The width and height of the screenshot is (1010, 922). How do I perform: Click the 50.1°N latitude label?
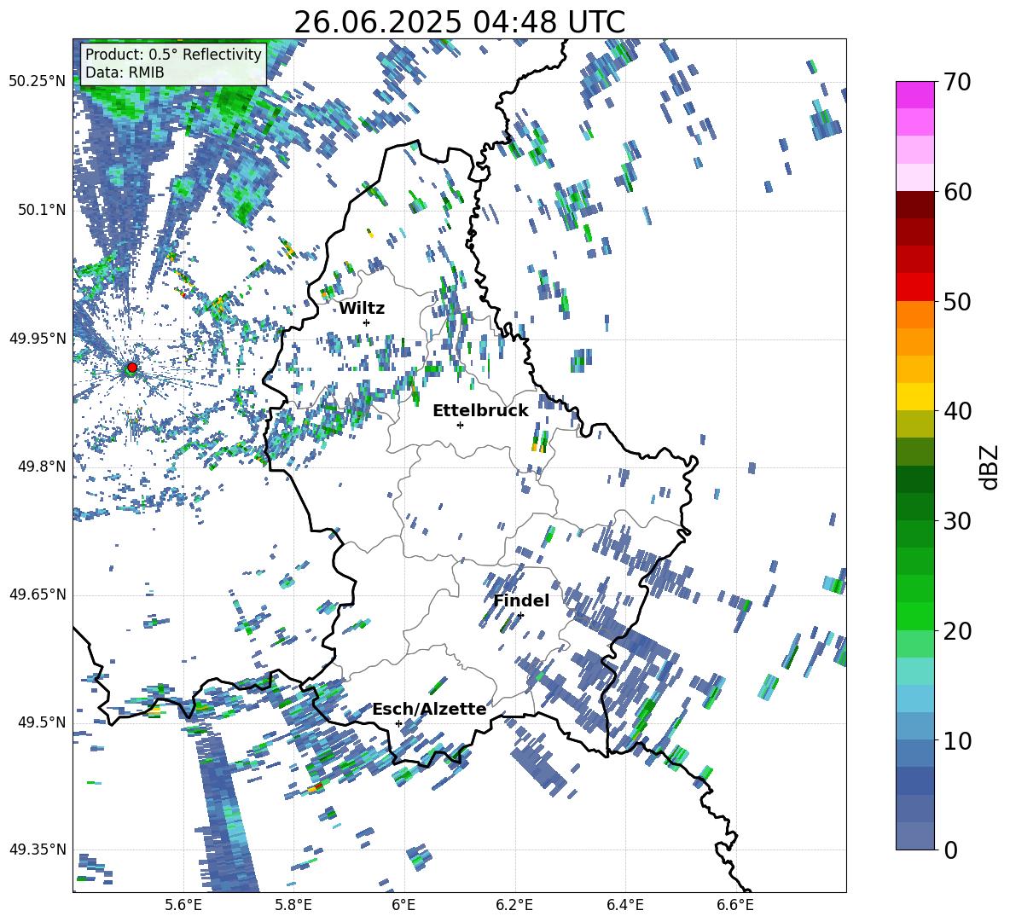pyautogui.click(x=41, y=210)
